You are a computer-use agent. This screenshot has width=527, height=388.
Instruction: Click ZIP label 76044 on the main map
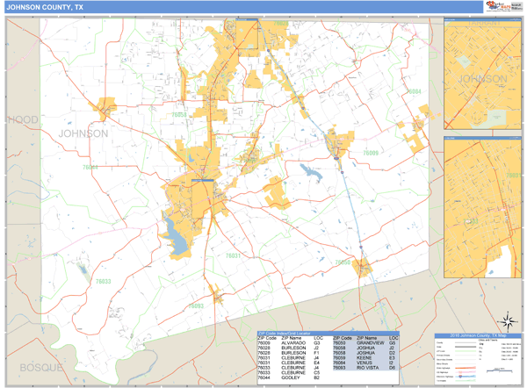90,167
